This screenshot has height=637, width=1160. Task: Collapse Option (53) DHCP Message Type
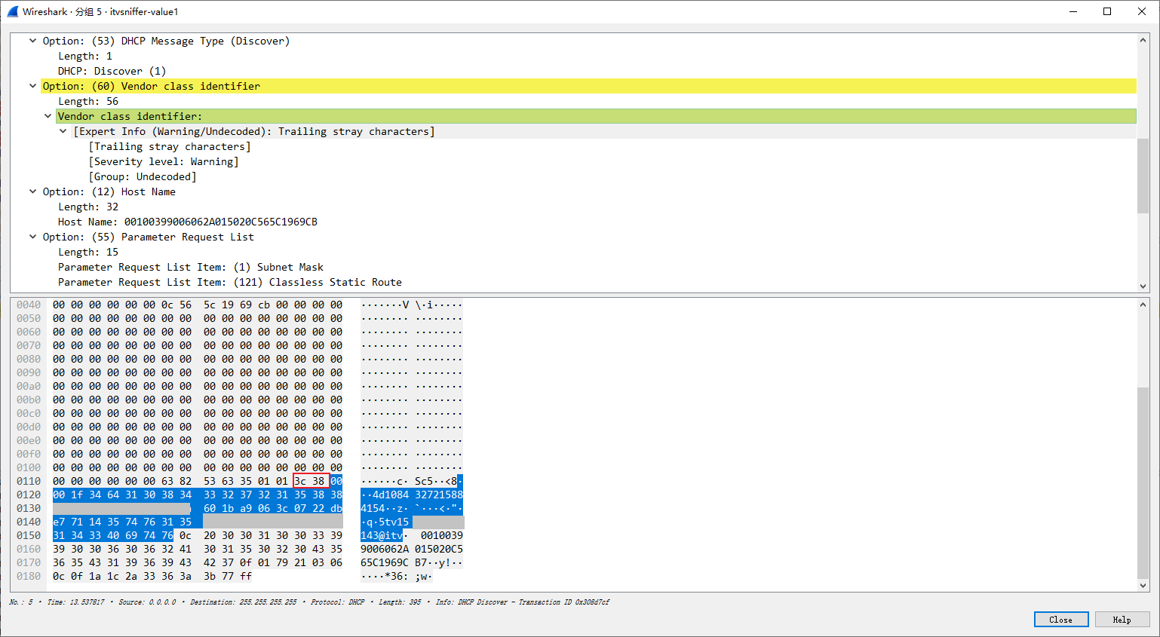[x=32, y=41]
